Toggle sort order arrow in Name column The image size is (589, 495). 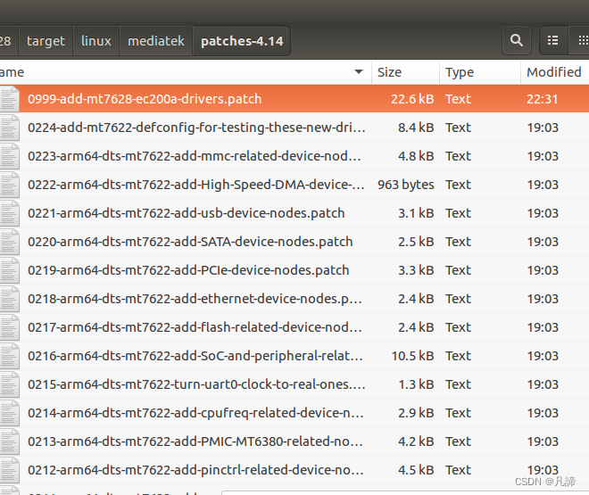pyautogui.click(x=359, y=71)
